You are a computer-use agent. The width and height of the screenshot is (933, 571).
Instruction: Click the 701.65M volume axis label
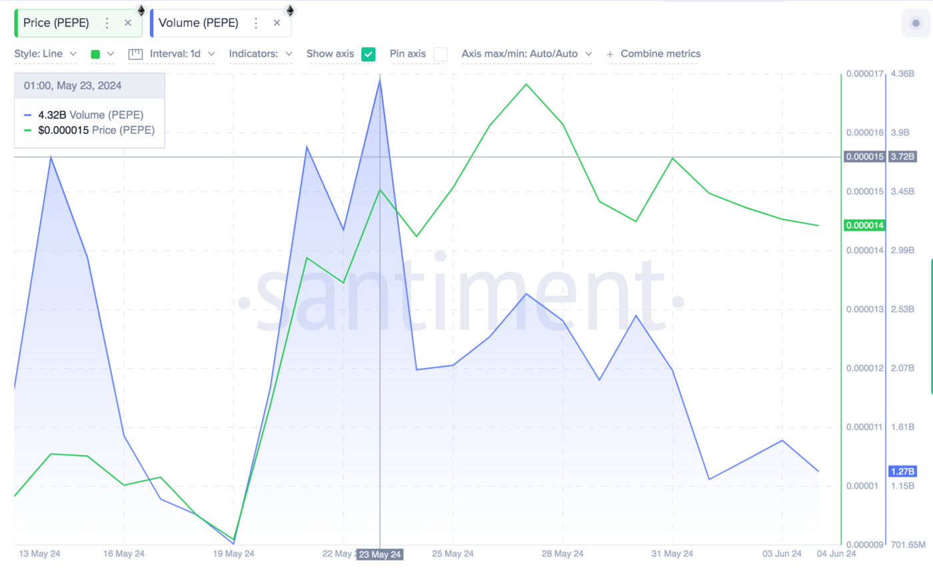point(907,544)
